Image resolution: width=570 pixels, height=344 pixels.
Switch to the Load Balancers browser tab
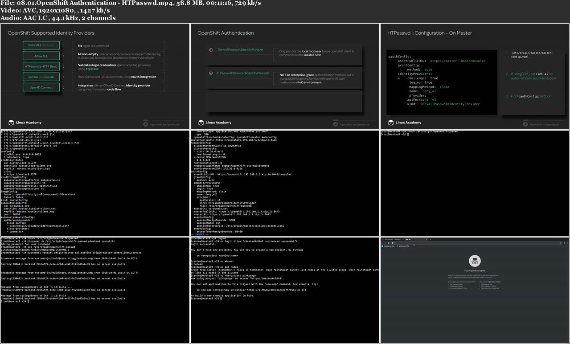pos(393,239)
